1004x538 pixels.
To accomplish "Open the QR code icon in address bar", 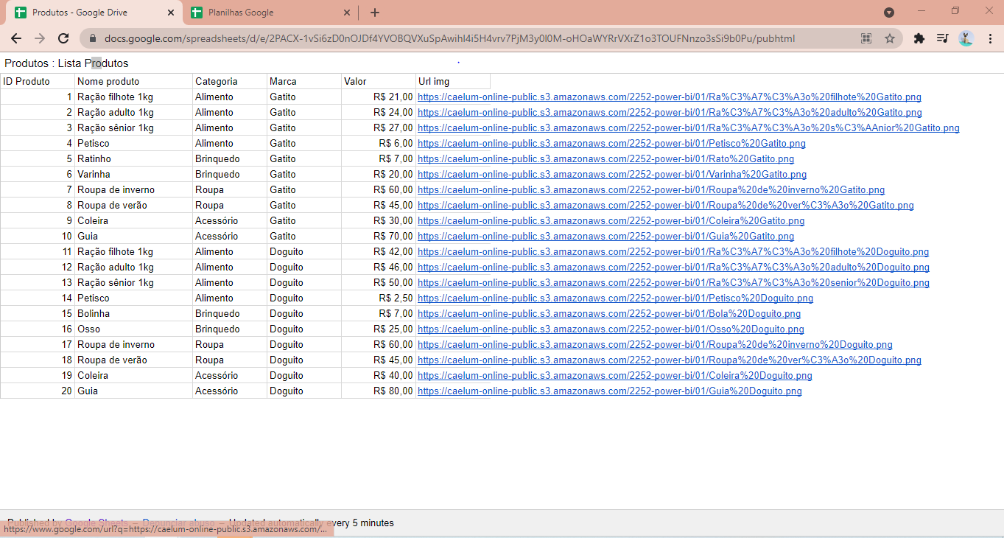I will pos(866,38).
